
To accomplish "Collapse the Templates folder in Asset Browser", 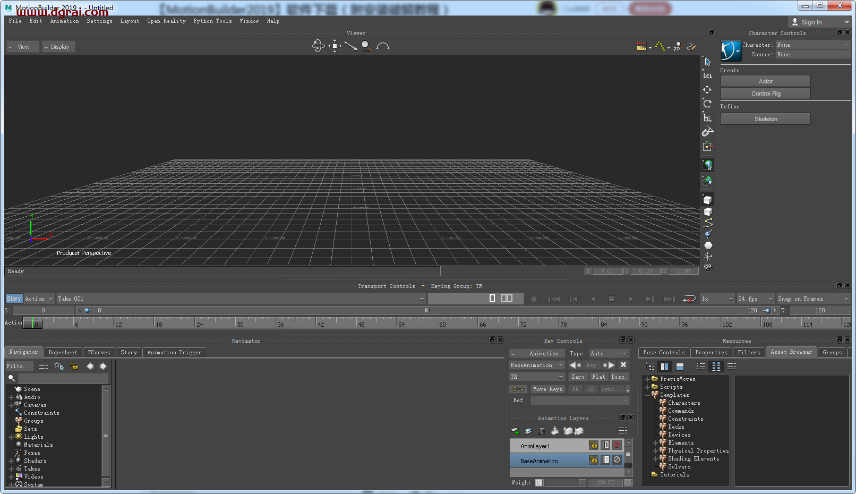I will coord(647,395).
